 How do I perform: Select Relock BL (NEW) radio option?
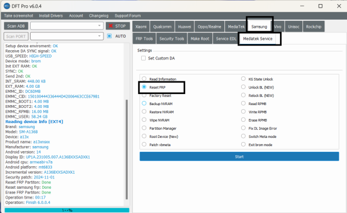(243, 95)
